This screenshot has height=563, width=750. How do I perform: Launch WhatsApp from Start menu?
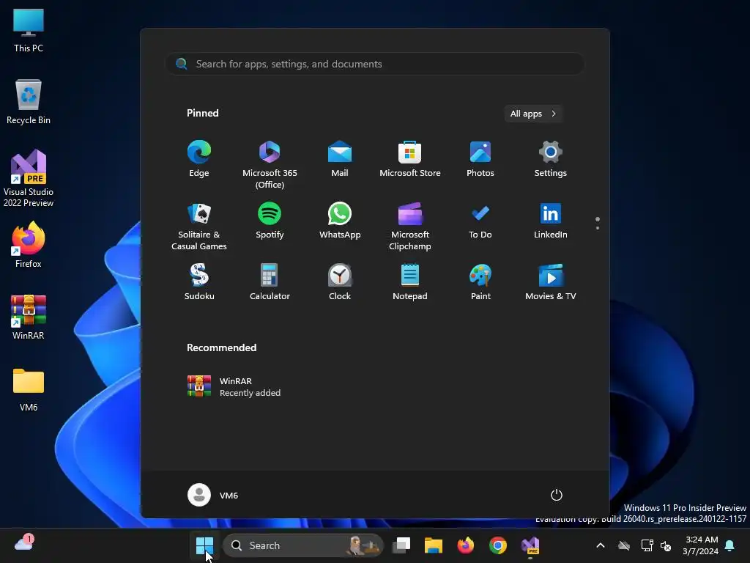(x=340, y=221)
